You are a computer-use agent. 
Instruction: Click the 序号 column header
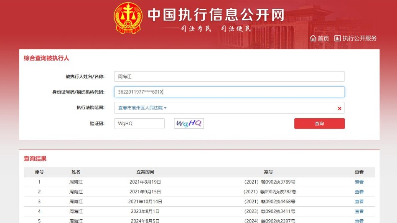pyautogui.click(x=39, y=172)
